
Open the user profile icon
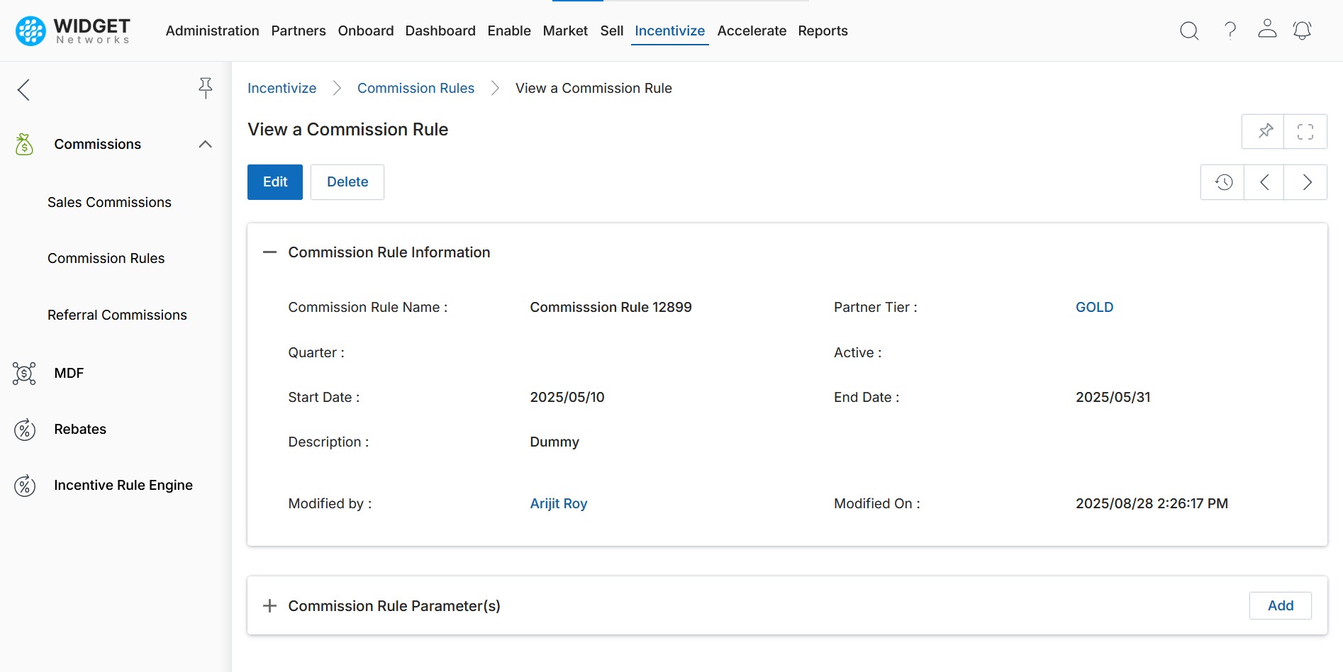pyautogui.click(x=1267, y=29)
